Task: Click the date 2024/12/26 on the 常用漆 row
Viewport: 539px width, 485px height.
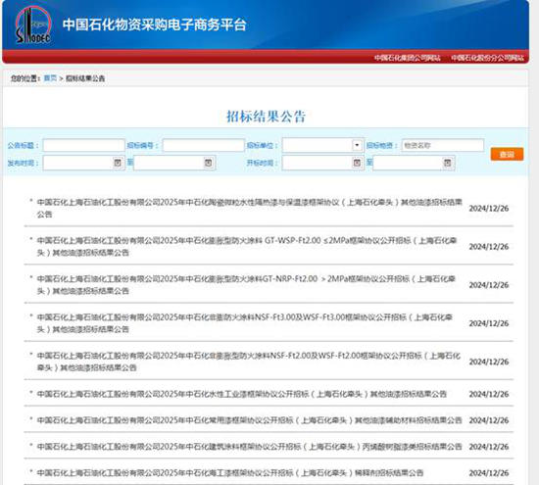Action: coord(488,420)
